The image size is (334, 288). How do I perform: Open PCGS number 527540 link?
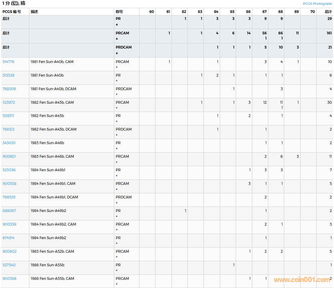click(9, 265)
